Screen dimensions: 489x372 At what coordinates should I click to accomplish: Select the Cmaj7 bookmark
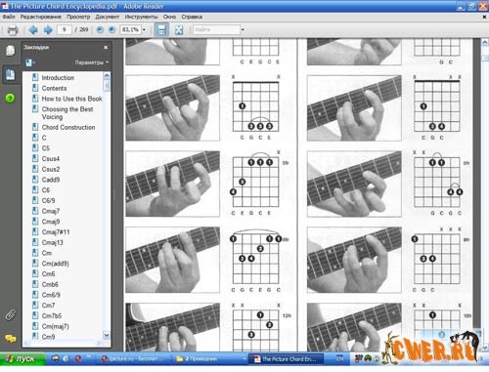coord(51,211)
